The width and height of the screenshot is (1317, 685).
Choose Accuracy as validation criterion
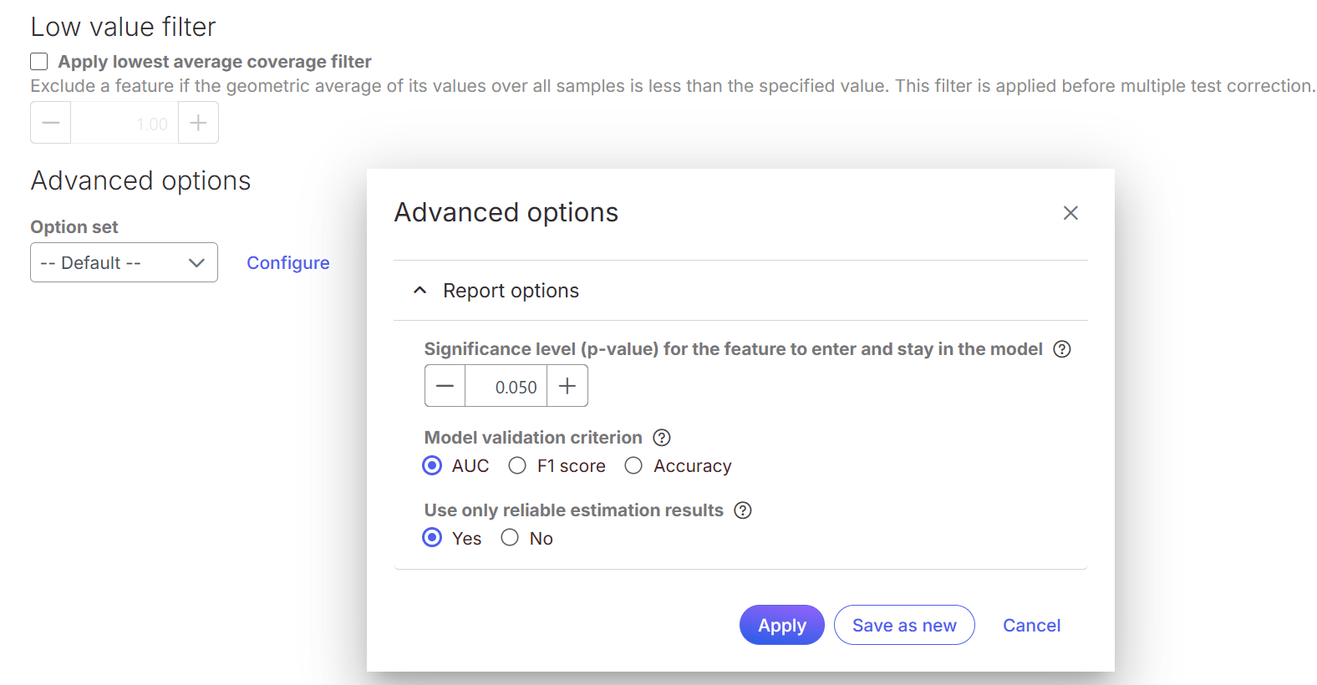[633, 465]
